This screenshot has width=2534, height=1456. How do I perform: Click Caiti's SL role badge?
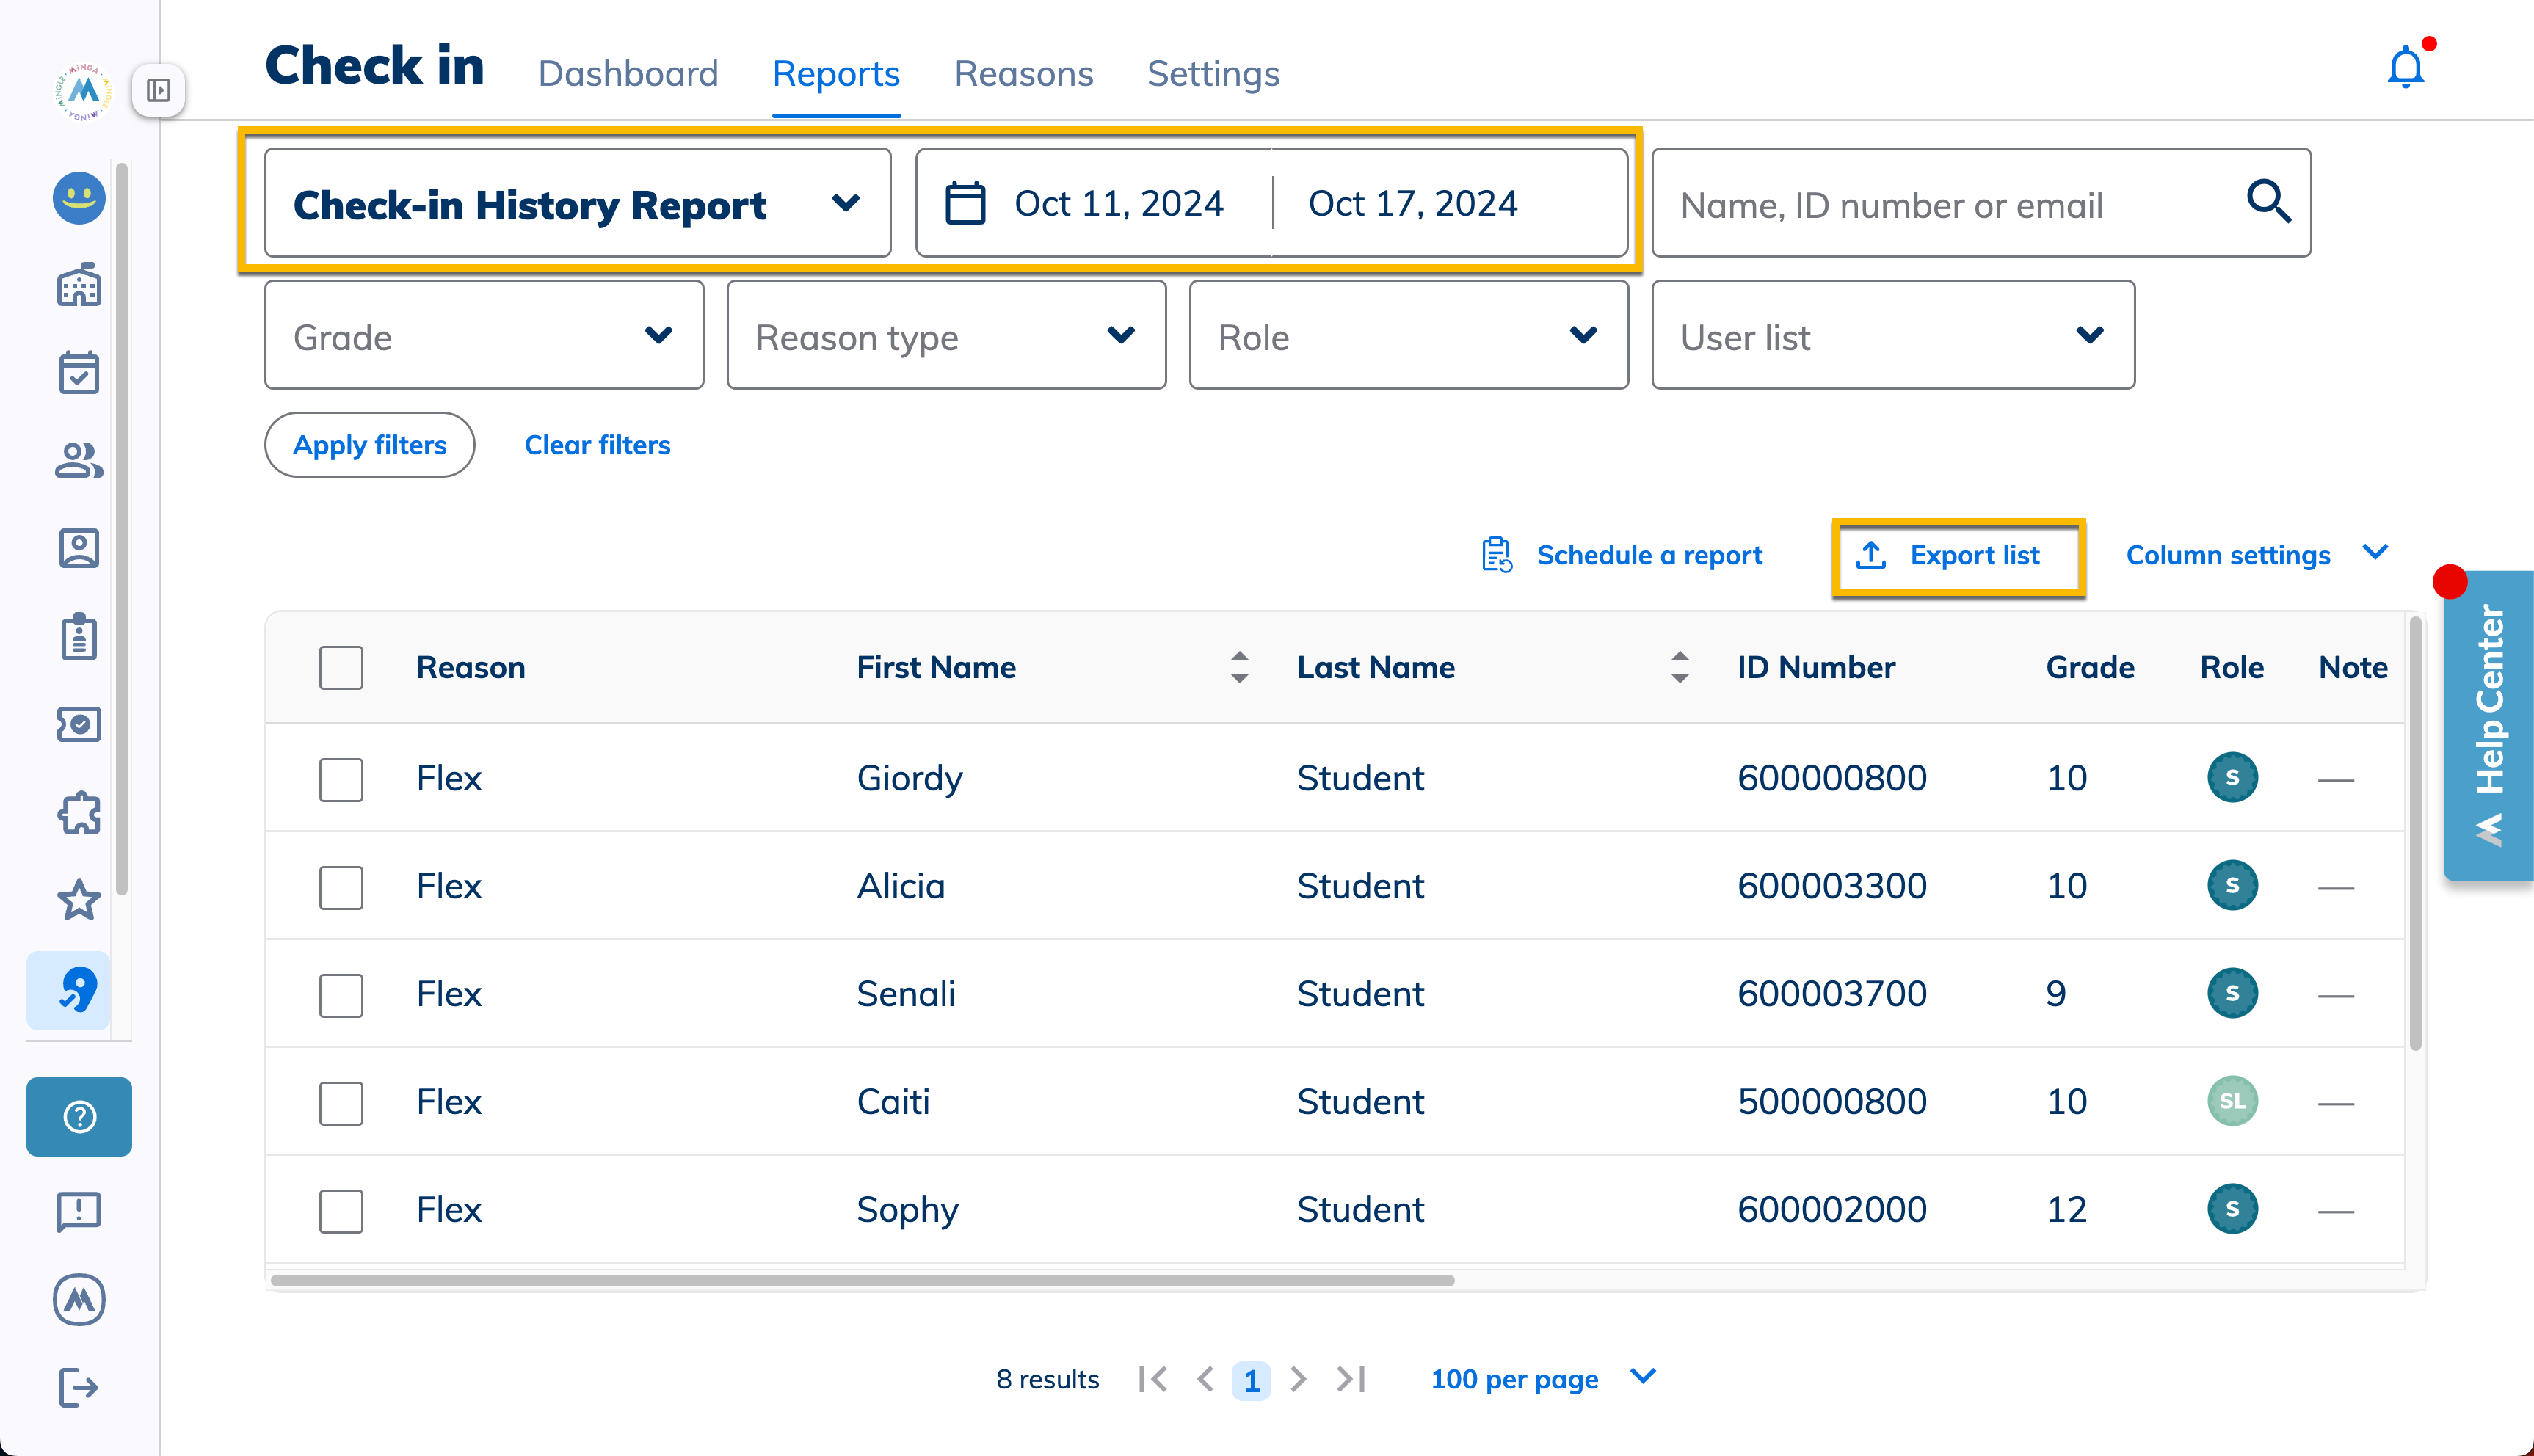click(x=2232, y=1101)
